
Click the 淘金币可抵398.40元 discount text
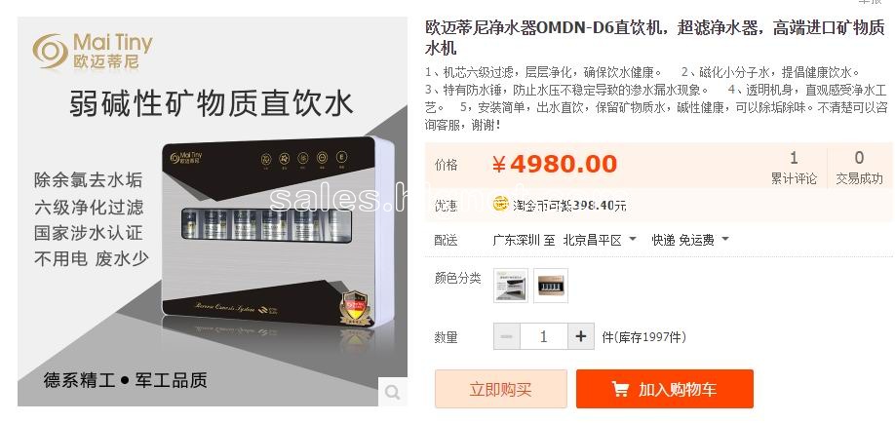pos(569,206)
